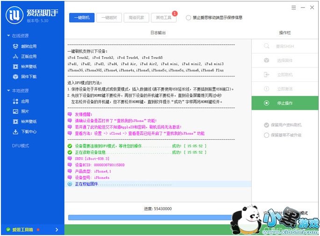320x236 pixels.
Task: Click the 设备型号: iPhone4s log line
Action: point(92,178)
